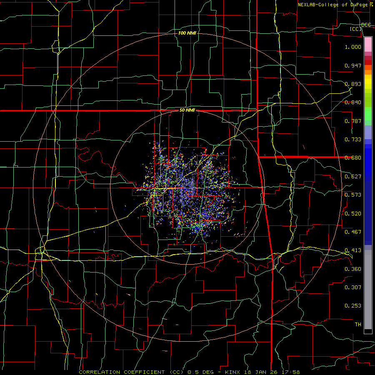Click the 1.000 value on the color scale

(x=353, y=47)
